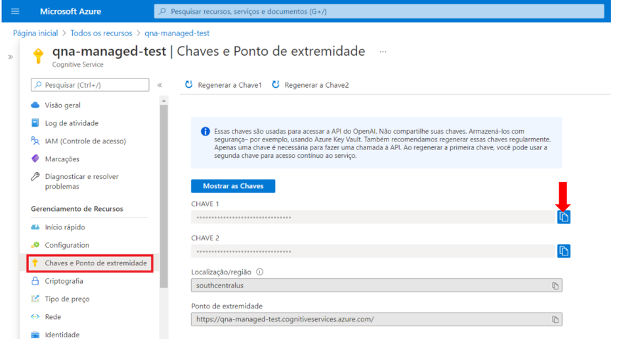Click the CHAVE 1 masked key field
This screenshot has height=355, width=617.
click(x=373, y=217)
